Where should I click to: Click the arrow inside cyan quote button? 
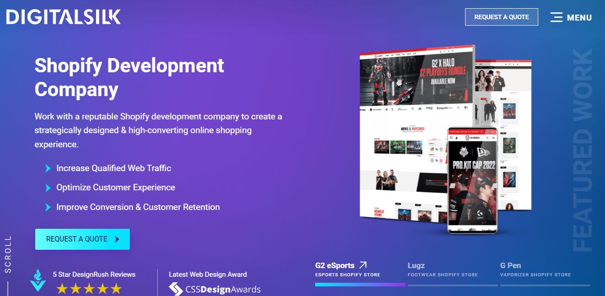117,239
